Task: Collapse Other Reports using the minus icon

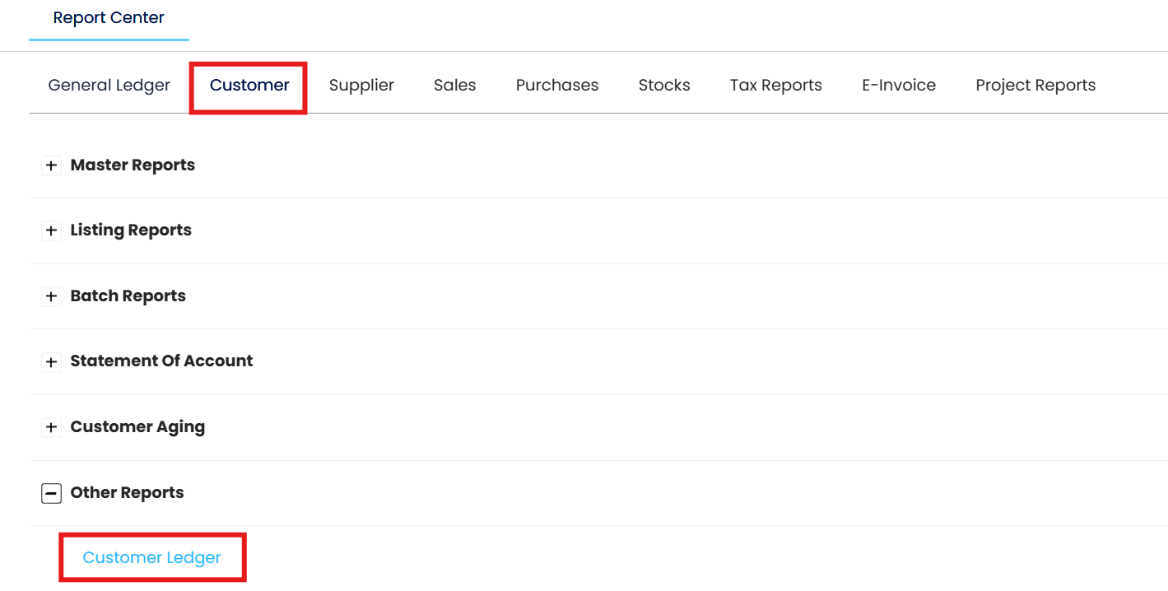Action: click(51, 493)
